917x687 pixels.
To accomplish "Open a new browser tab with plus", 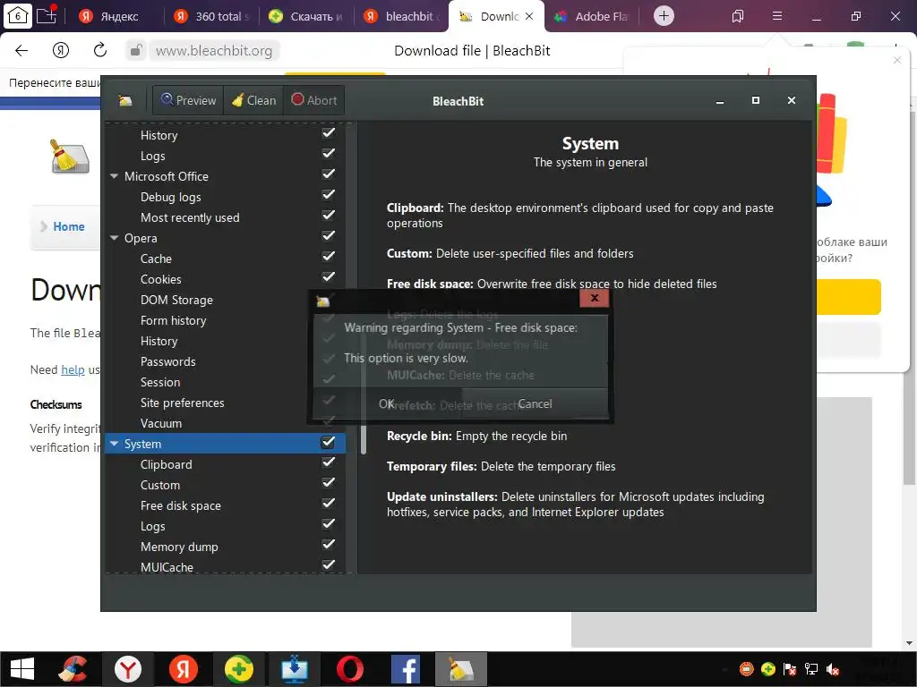I will pyautogui.click(x=664, y=16).
